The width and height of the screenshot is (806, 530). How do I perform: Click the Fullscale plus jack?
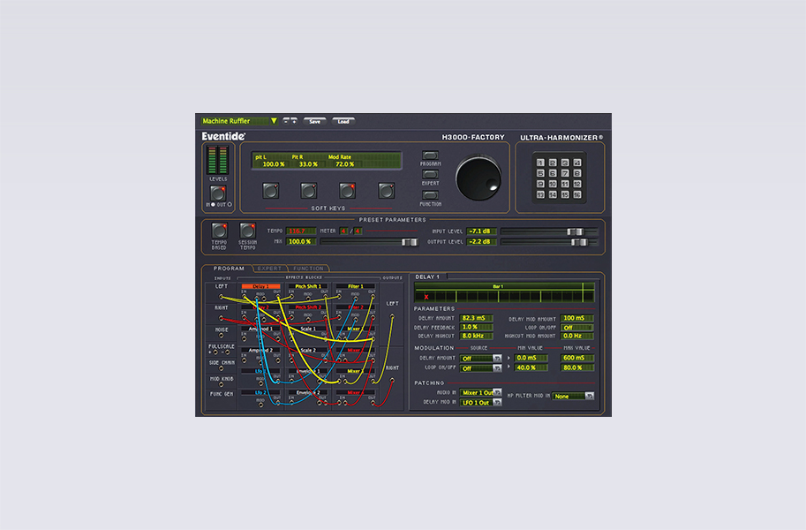[215, 352]
